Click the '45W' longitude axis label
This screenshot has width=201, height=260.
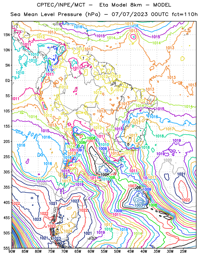(x=130, y=252)
